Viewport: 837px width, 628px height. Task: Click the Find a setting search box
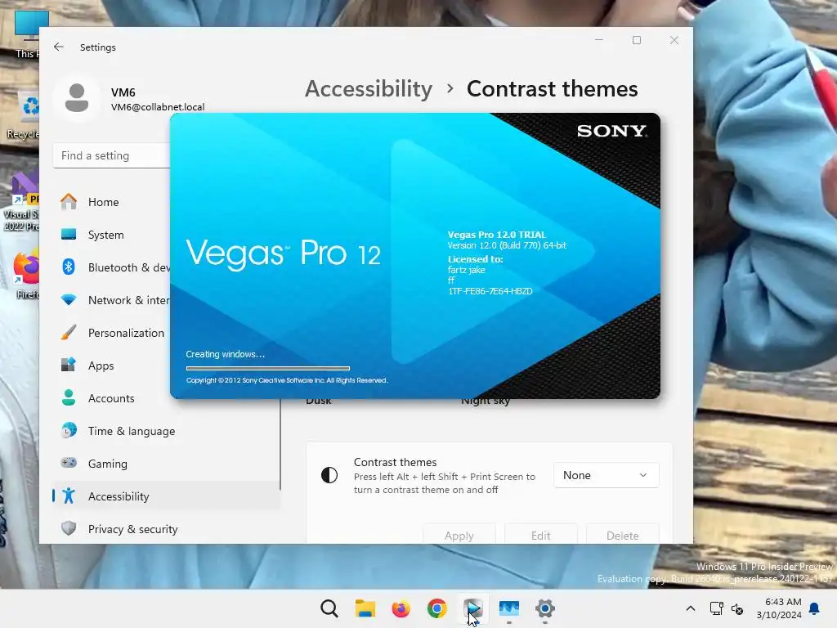(x=111, y=155)
